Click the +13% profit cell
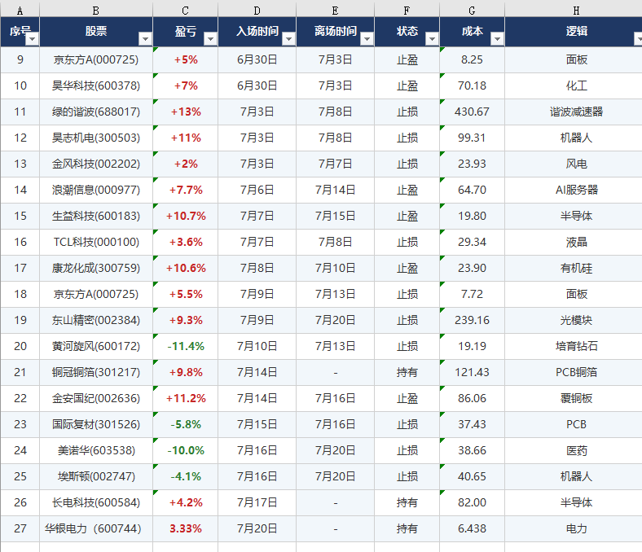 pyautogui.click(x=186, y=112)
